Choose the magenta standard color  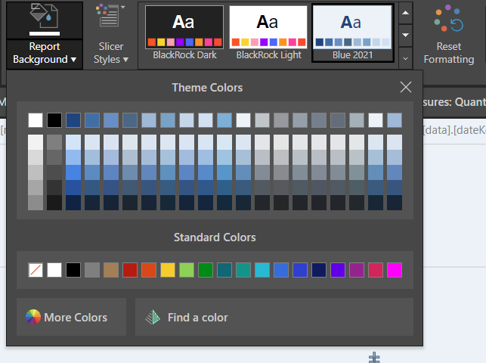click(395, 270)
